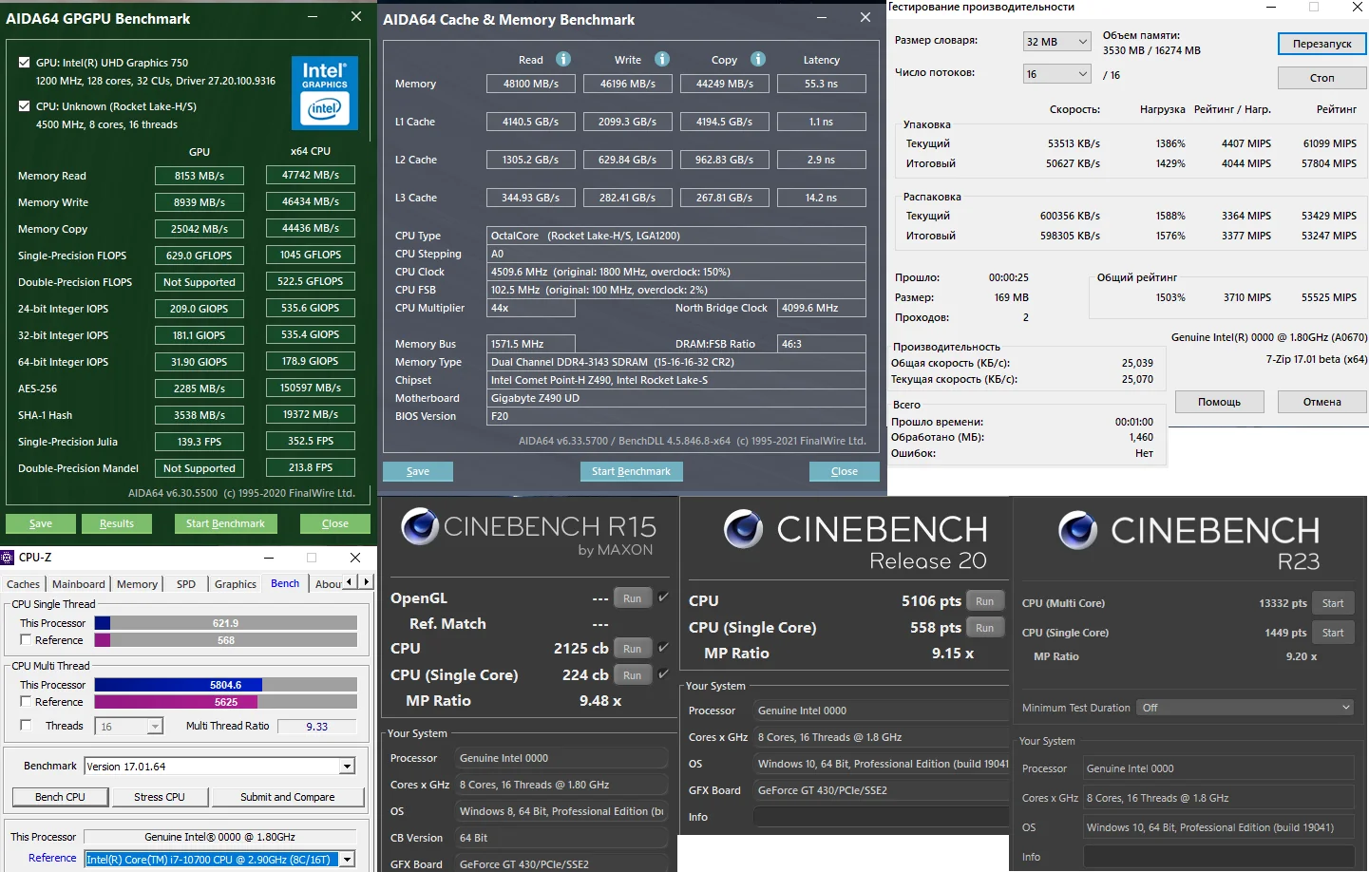Click the Intel Graphics logo in GPGPU Benchmark

[x=325, y=93]
